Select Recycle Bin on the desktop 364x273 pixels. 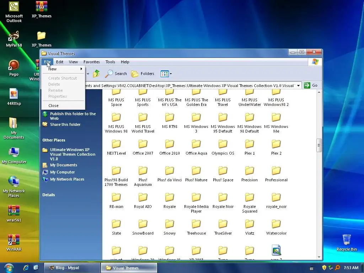point(347,242)
